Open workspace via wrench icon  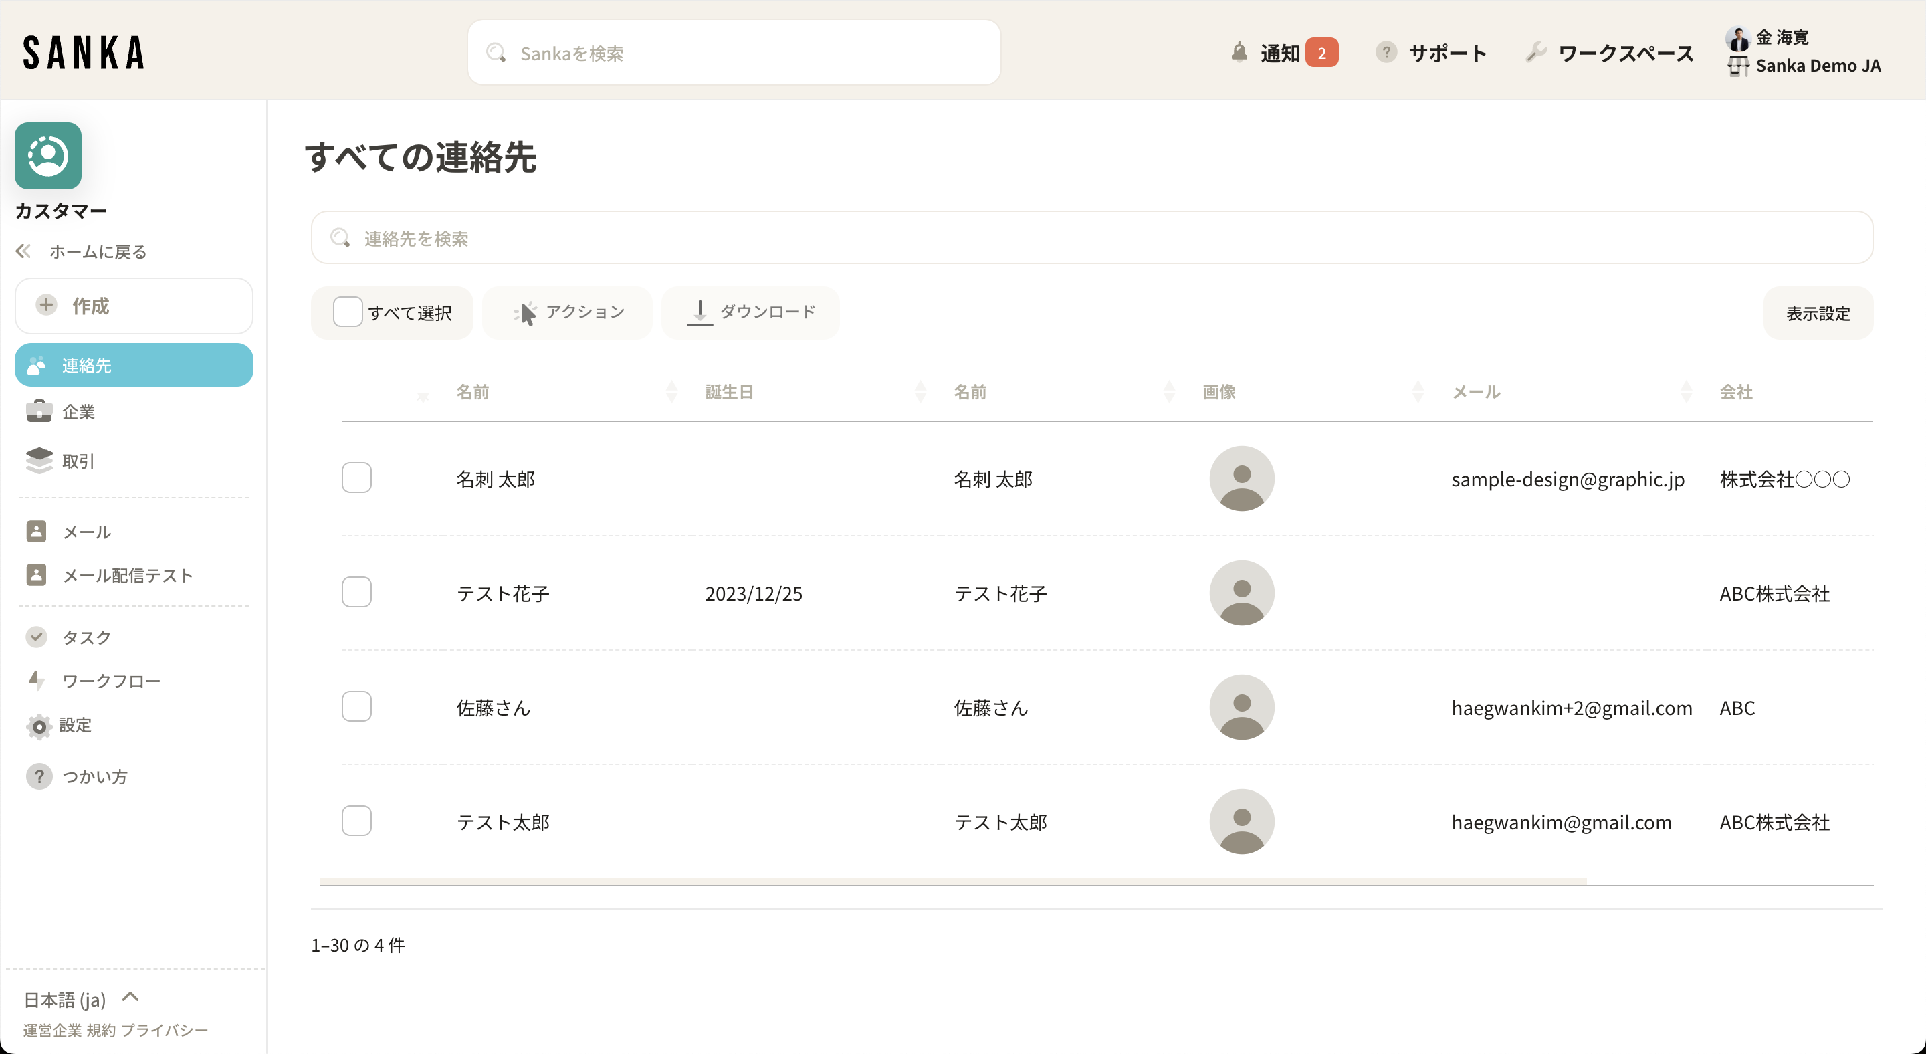(x=1535, y=52)
